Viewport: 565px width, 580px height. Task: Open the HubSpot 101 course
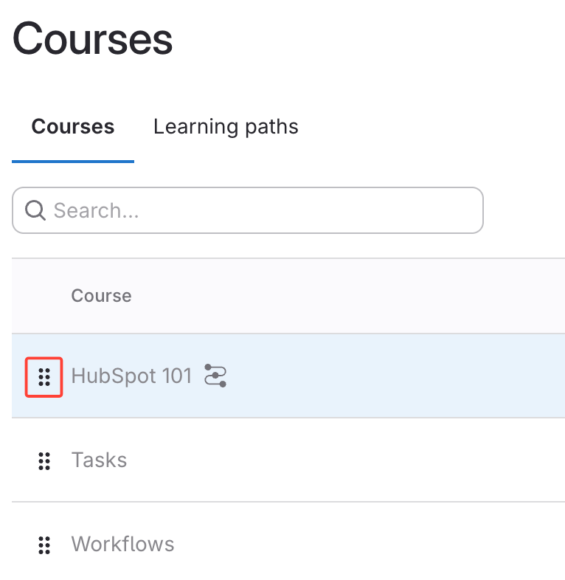coord(131,376)
